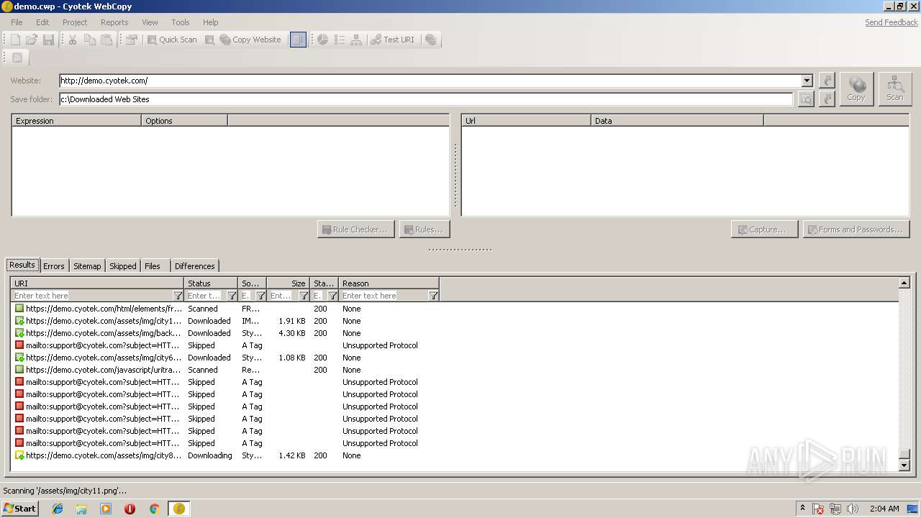Click the globe gear icon after Test URI
921x518 pixels.
pyautogui.click(x=431, y=40)
